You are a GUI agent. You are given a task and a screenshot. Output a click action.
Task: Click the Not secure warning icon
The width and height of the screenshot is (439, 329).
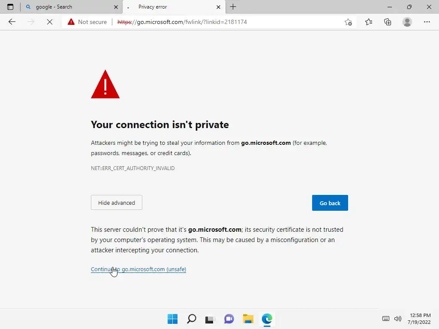pos(71,22)
